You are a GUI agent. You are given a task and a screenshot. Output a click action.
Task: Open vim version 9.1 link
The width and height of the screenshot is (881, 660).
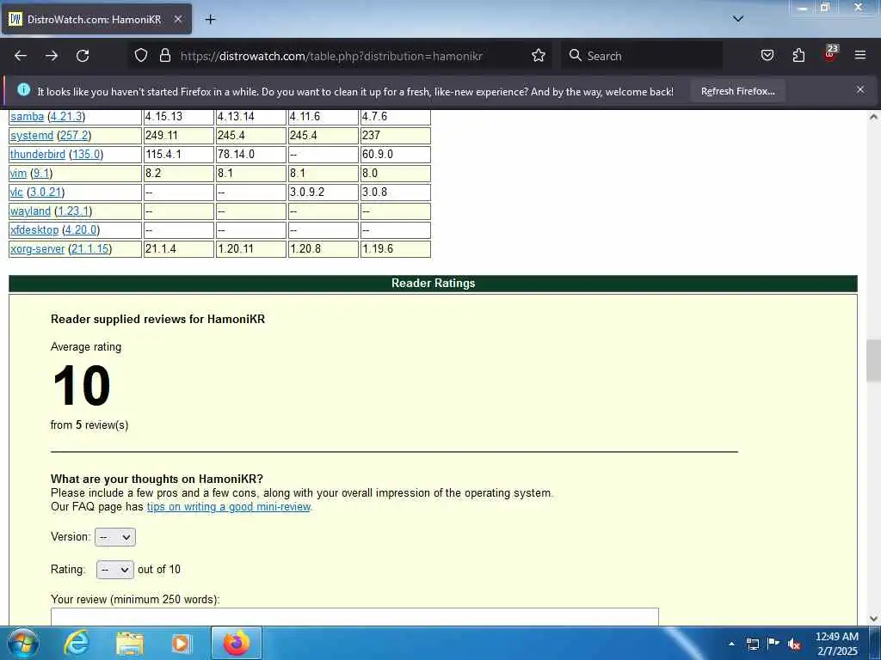coord(41,174)
